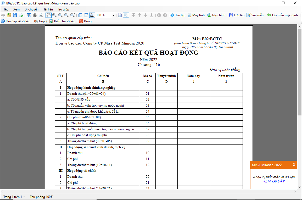Go to the first page arrow

[133, 15]
